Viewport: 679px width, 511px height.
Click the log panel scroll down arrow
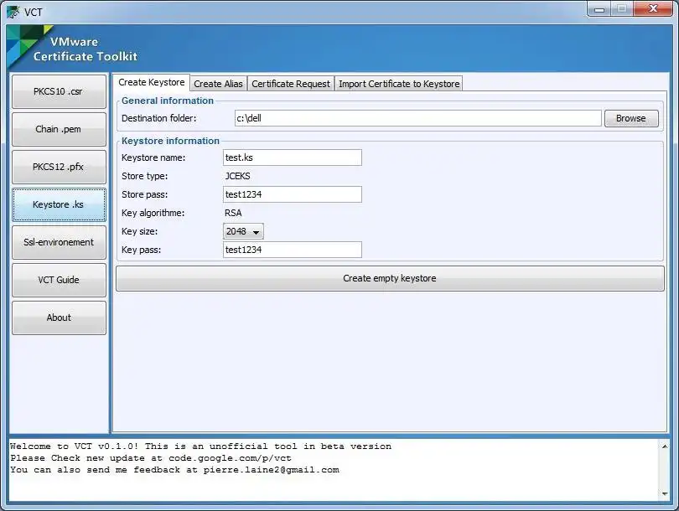665,493
